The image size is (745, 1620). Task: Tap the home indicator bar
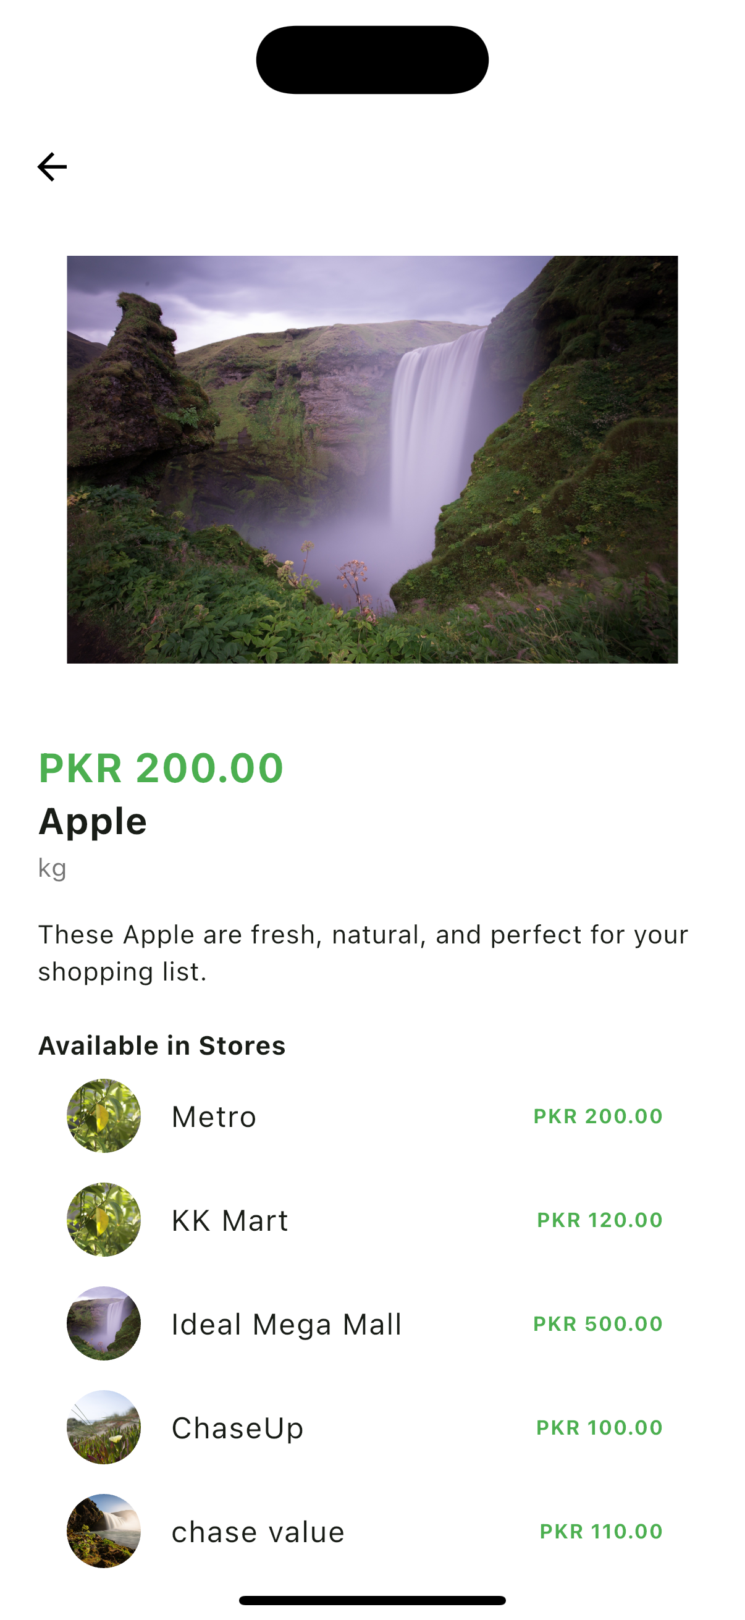pos(372,1600)
